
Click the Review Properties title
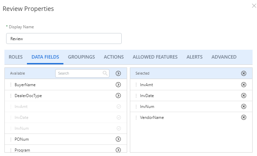28,9
